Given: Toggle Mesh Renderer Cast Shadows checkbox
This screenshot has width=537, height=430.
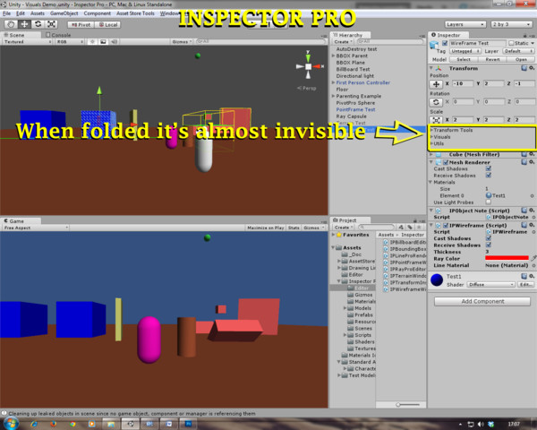Looking at the screenshot, I should [489, 168].
